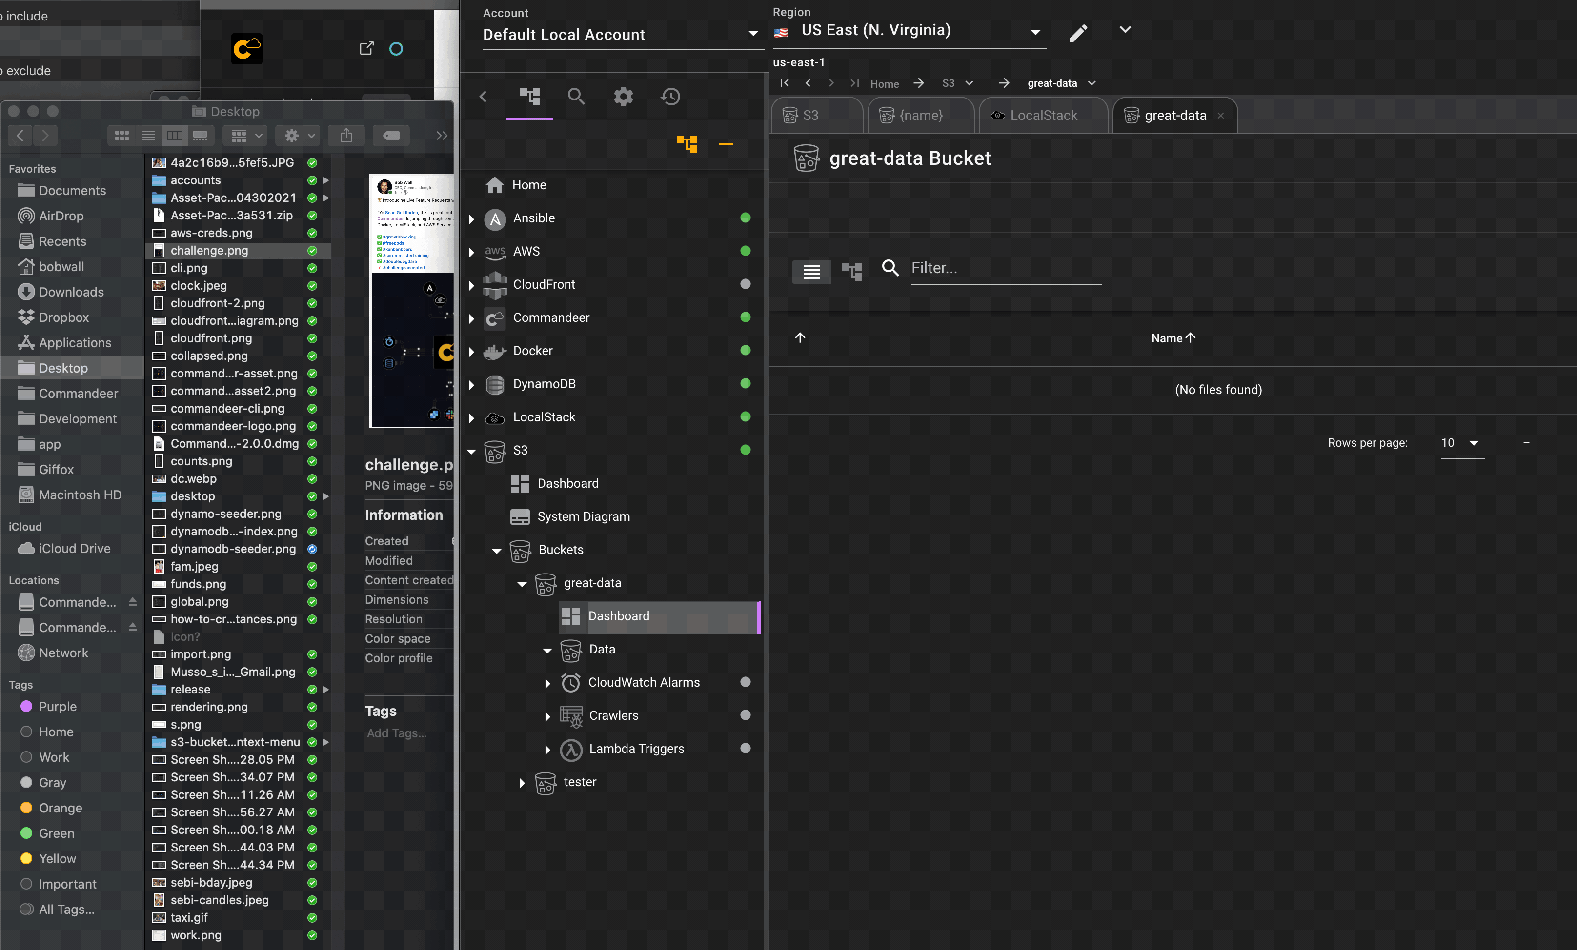Click the green circle status icon
Screen dimensions: 1577x950
coord(396,49)
